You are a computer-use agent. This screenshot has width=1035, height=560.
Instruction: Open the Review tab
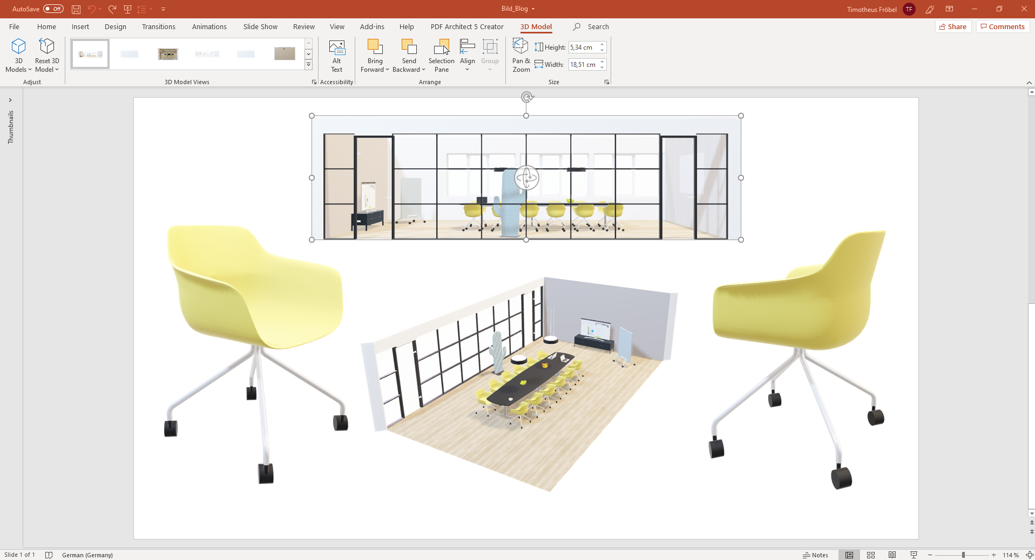pos(304,26)
